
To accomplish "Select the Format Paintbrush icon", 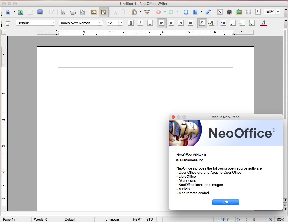I will click(x=147, y=12).
